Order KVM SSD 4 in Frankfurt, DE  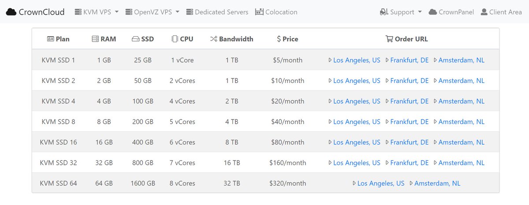pos(410,101)
